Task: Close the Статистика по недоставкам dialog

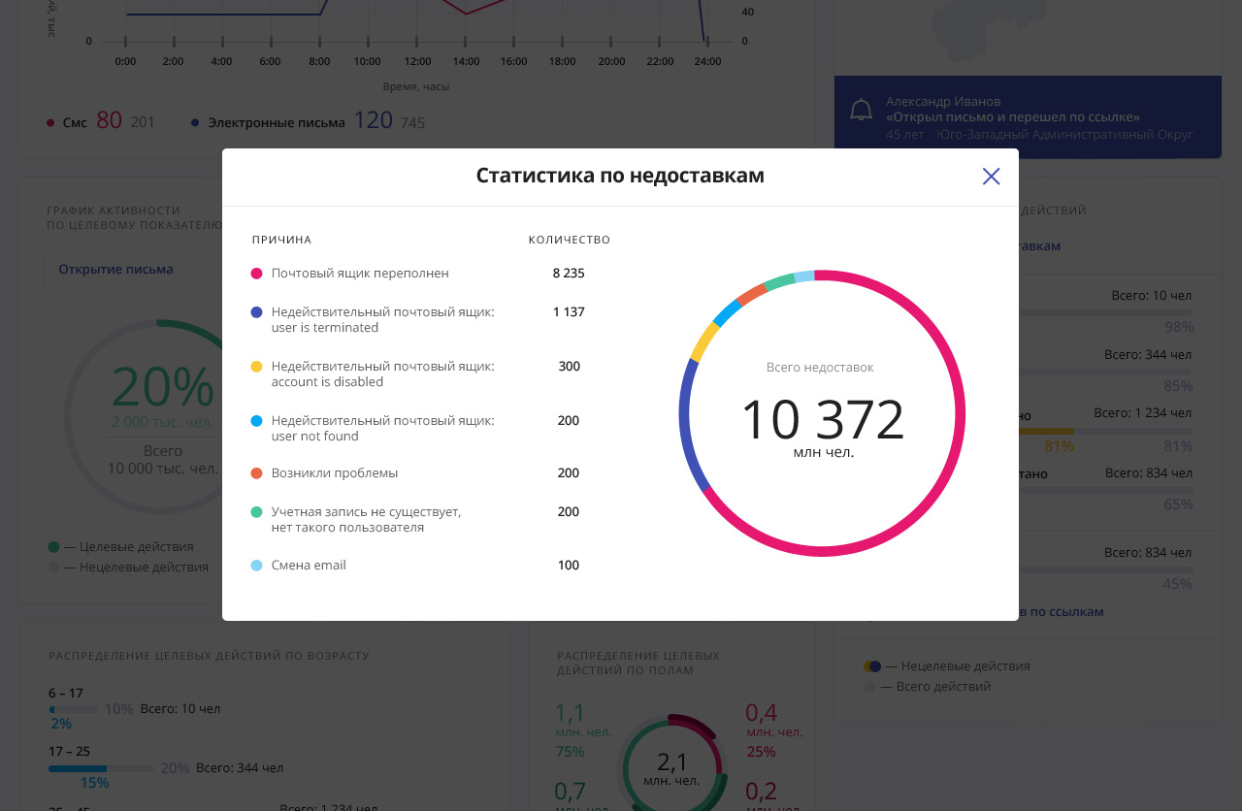Action: point(991,177)
